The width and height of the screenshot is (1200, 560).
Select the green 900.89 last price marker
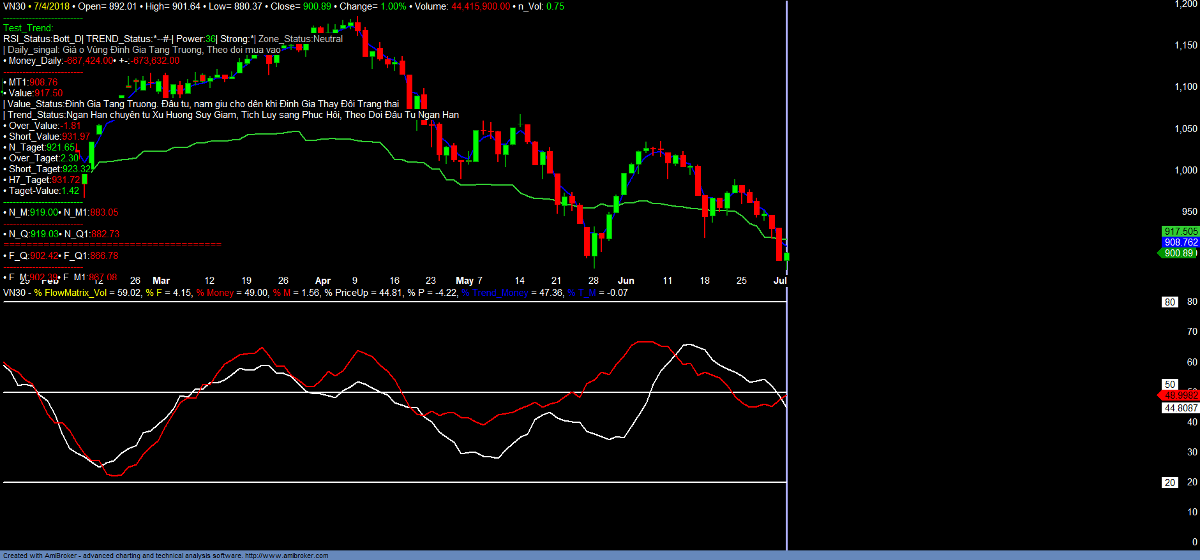[1178, 253]
